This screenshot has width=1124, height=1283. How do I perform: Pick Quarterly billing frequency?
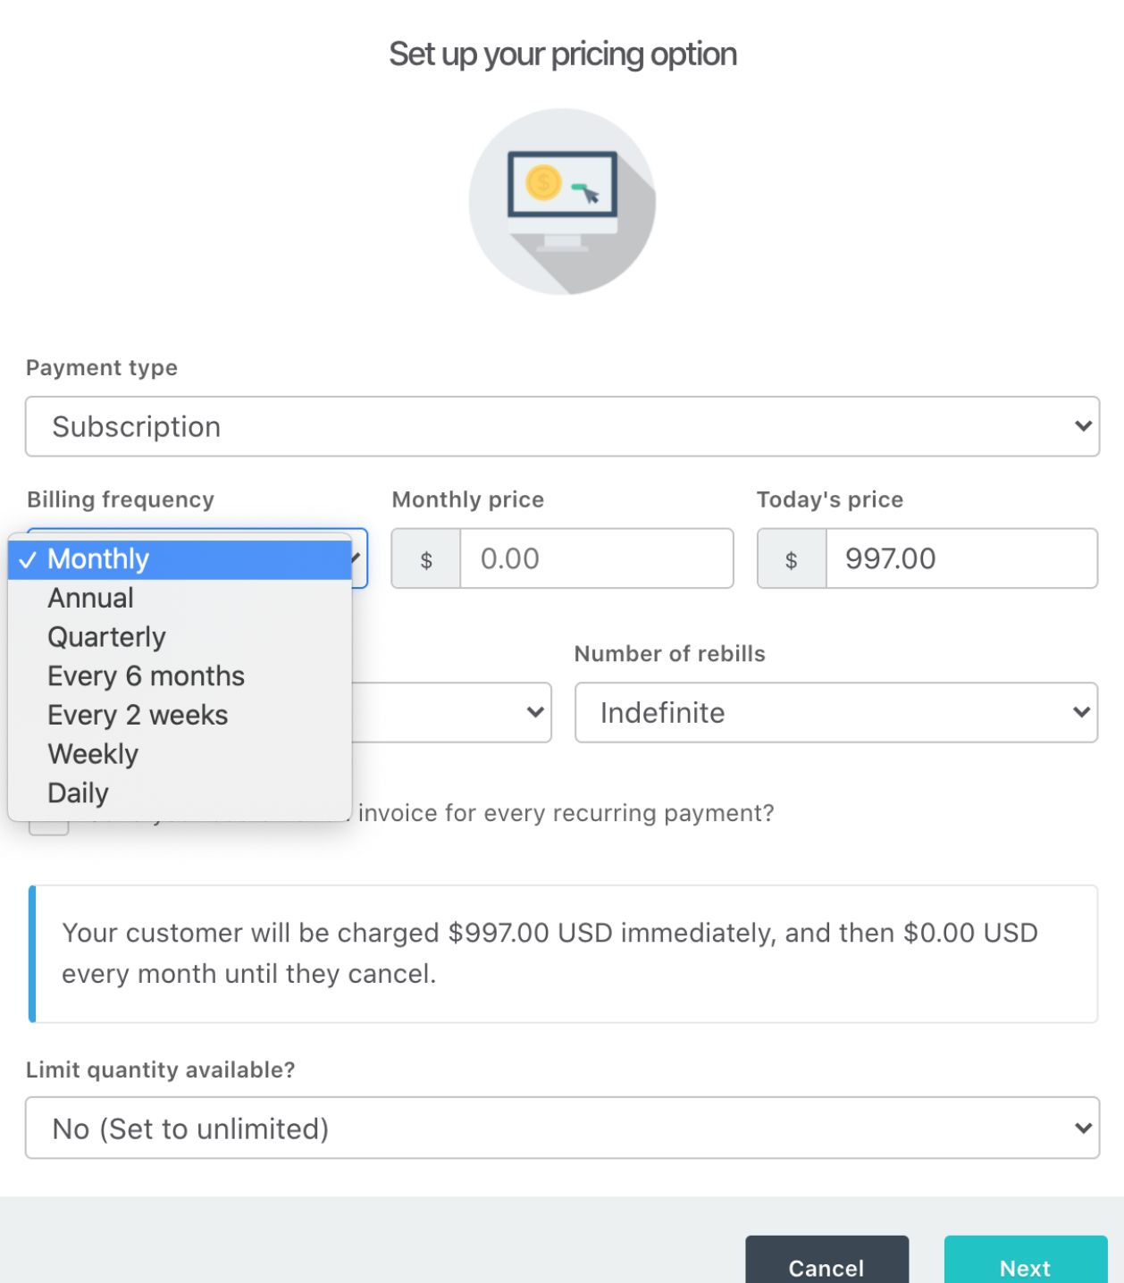tap(106, 637)
